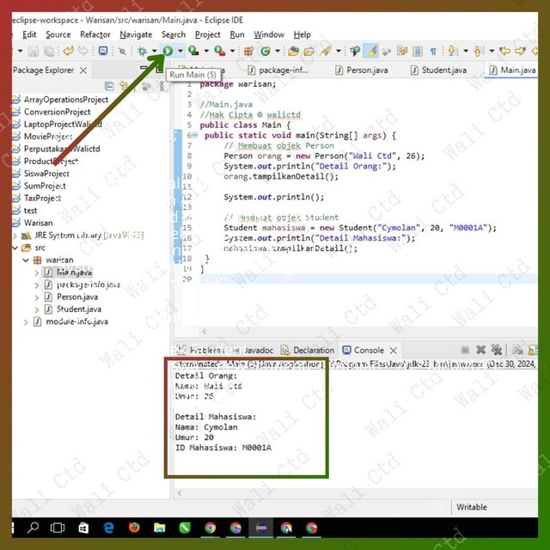Open the Run button dropdown arrow
This screenshot has width=550, height=550.
[x=180, y=52]
